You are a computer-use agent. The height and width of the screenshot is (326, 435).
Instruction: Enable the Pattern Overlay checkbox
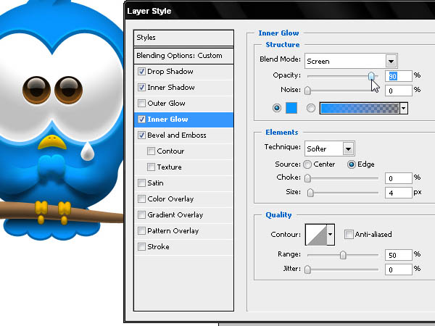tap(141, 231)
